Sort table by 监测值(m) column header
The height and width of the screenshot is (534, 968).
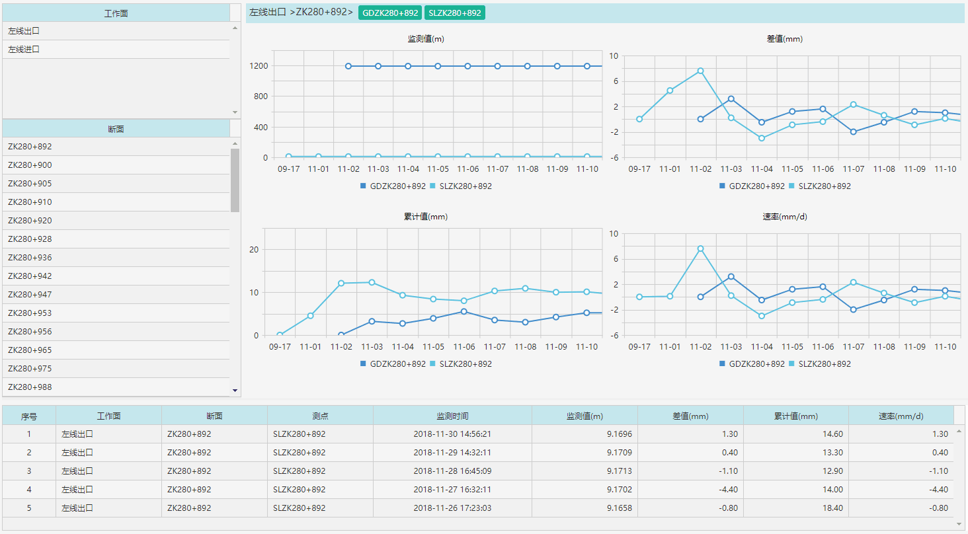coord(585,416)
